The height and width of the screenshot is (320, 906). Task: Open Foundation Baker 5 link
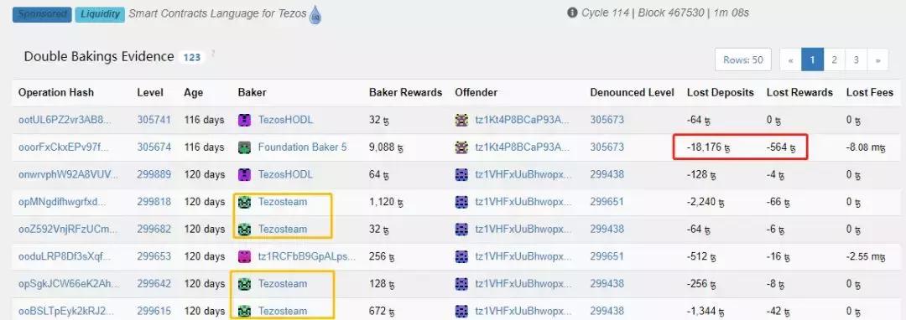coord(302,147)
